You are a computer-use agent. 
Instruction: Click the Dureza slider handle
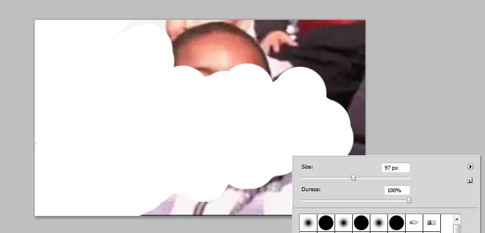point(409,201)
